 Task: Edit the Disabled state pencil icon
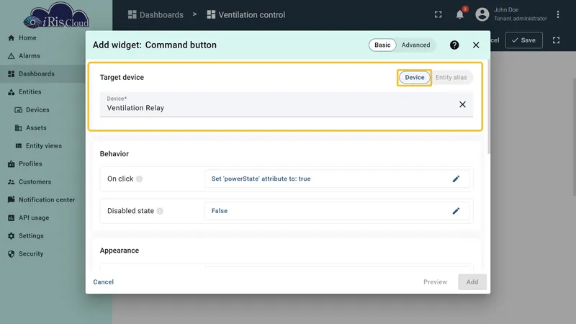click(x=456, y=211)
